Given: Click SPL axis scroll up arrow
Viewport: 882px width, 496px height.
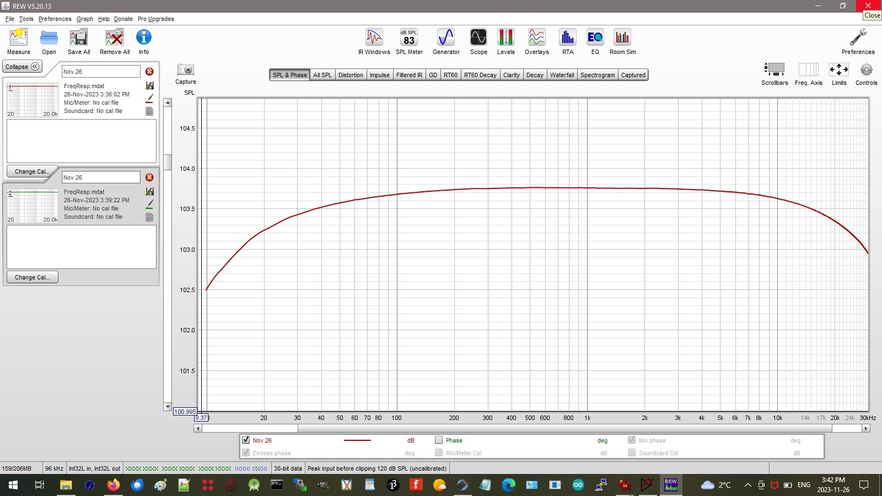Looking at the screenshot, I should (168, 103).
